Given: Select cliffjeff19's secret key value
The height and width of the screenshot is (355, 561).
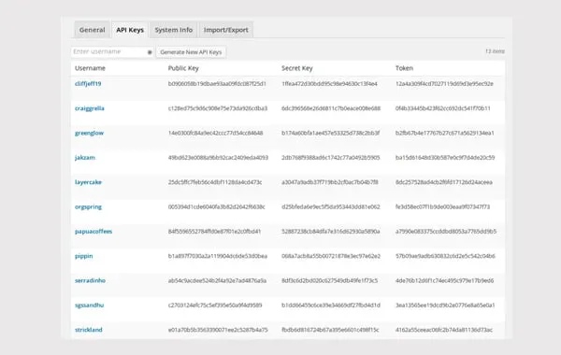Looking at the screenshot, I should point(329,84).
